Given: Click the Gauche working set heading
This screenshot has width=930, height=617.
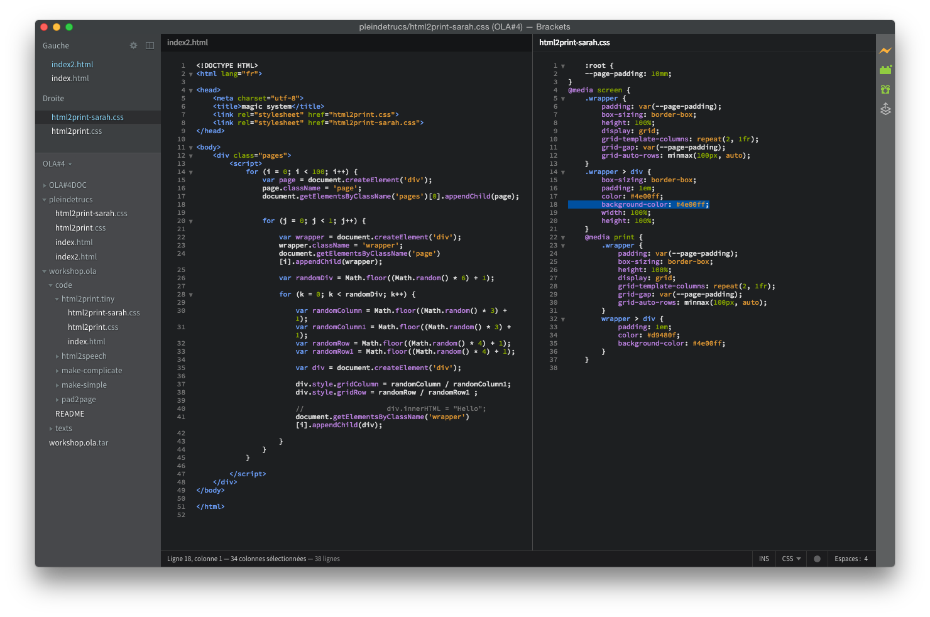Looking at the screenshot, I should (56, 46).
